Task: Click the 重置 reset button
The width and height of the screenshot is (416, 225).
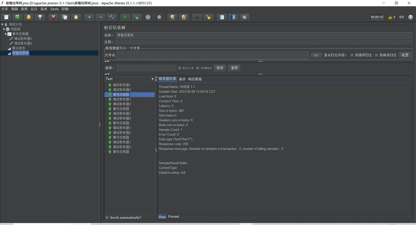Action: [234, 68]
